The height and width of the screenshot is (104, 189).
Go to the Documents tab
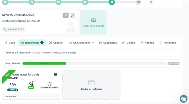click(108, 43)
